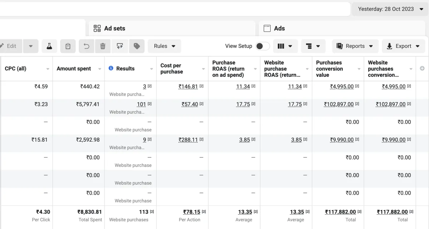Open the date range dropdown
This screenshot has height=229, width=429.
pyautogui.click(x=390, y=9)
